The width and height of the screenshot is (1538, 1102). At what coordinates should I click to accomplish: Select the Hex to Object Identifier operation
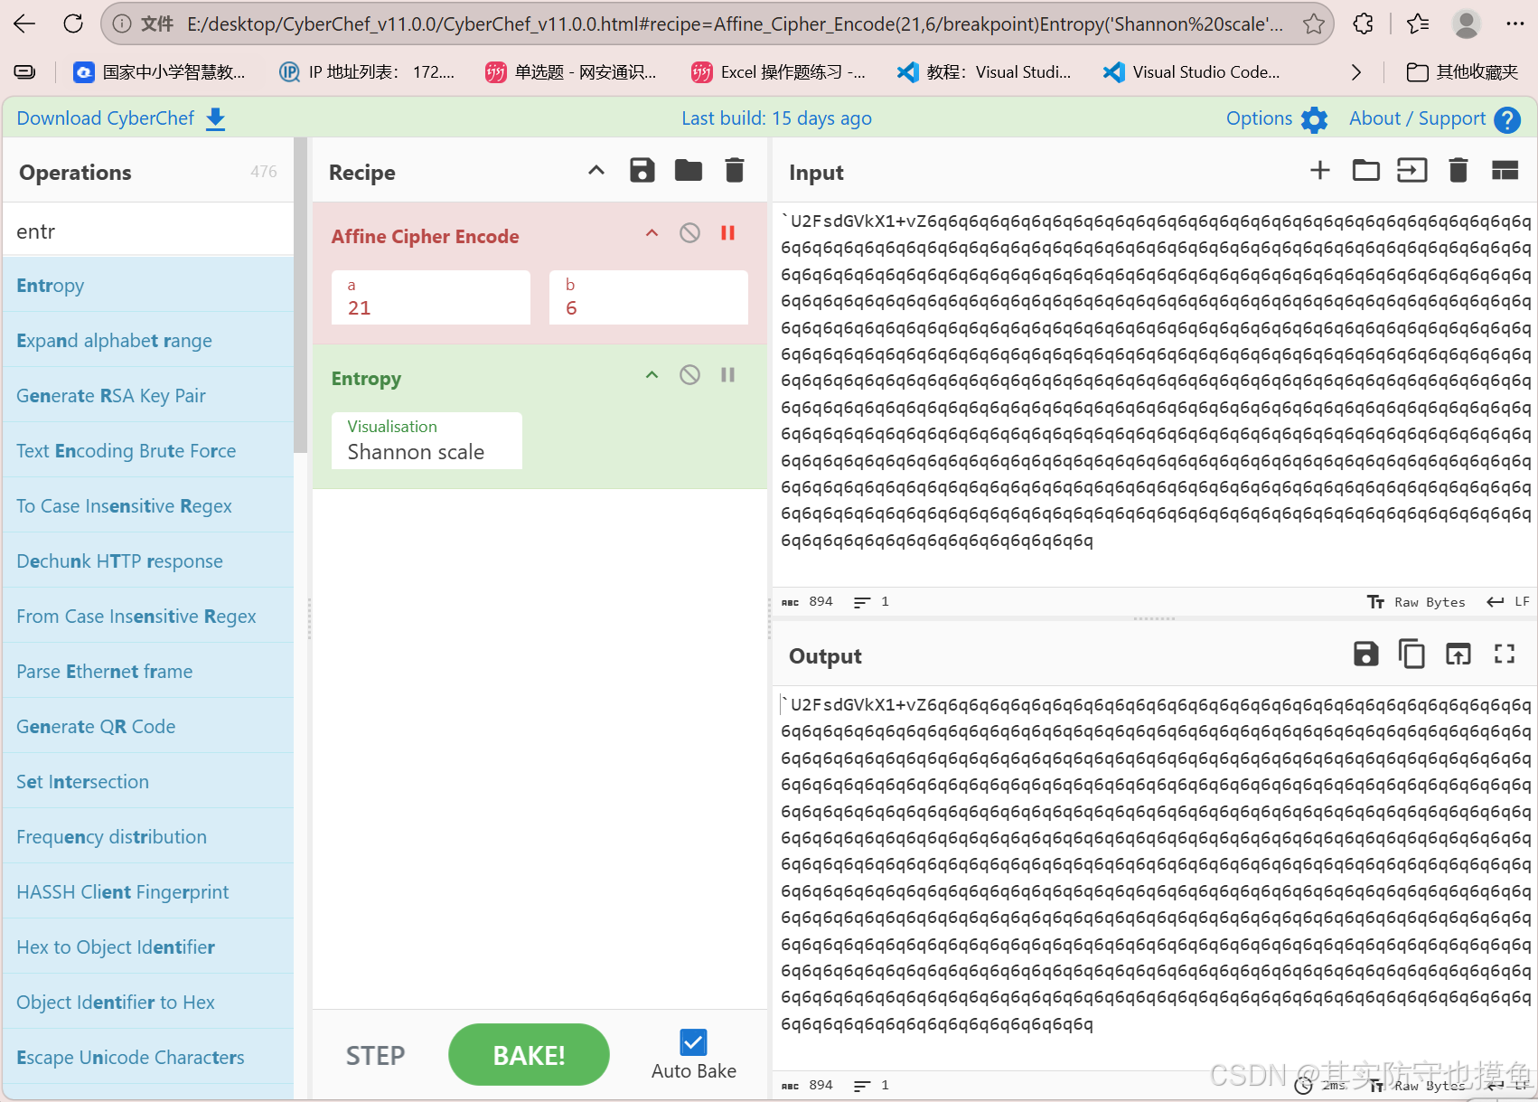click(148, 947)
